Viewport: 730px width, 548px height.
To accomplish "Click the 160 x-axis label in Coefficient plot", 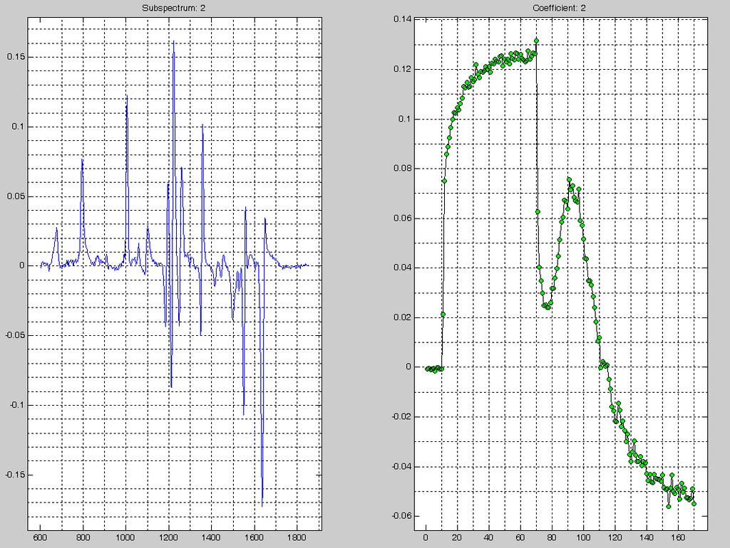I will [678, 537].
